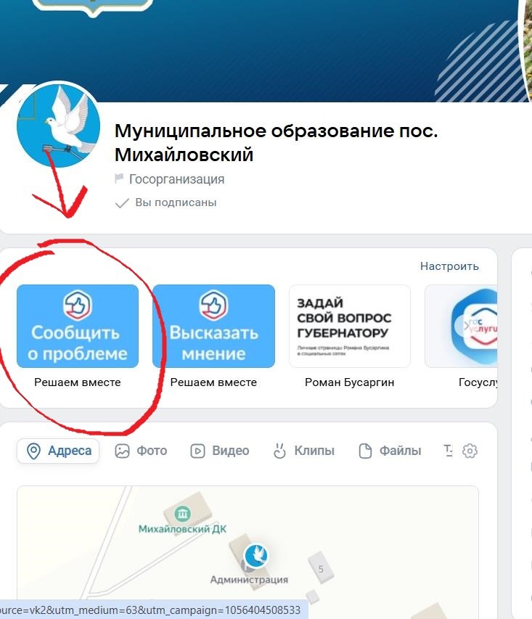Open the Госуслуги widget tile
This screenshot has width=532, height=619.
[x=462, y=326]
